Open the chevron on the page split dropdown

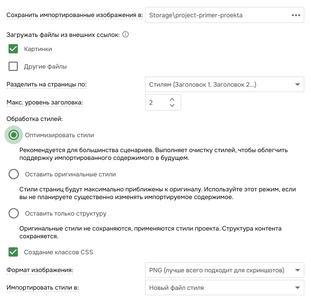(297, 84)
